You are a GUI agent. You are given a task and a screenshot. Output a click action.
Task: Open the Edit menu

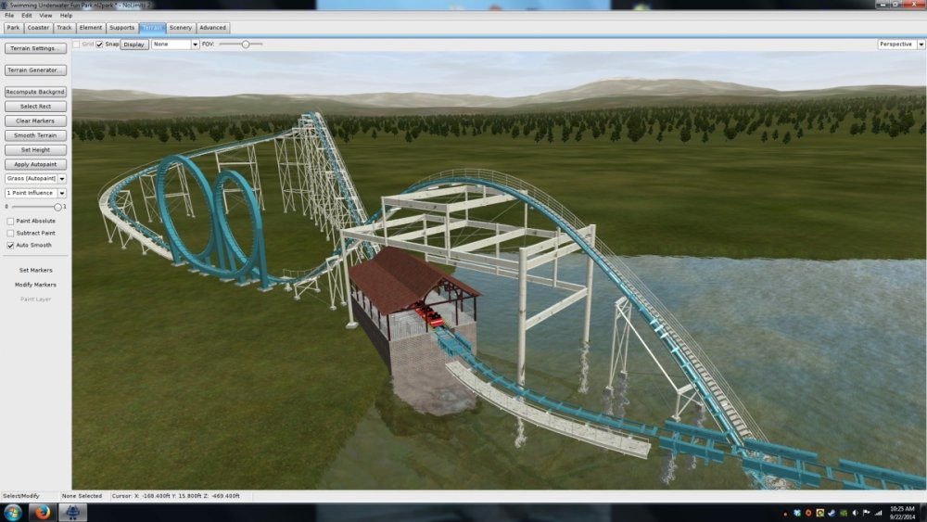point(27,16)
